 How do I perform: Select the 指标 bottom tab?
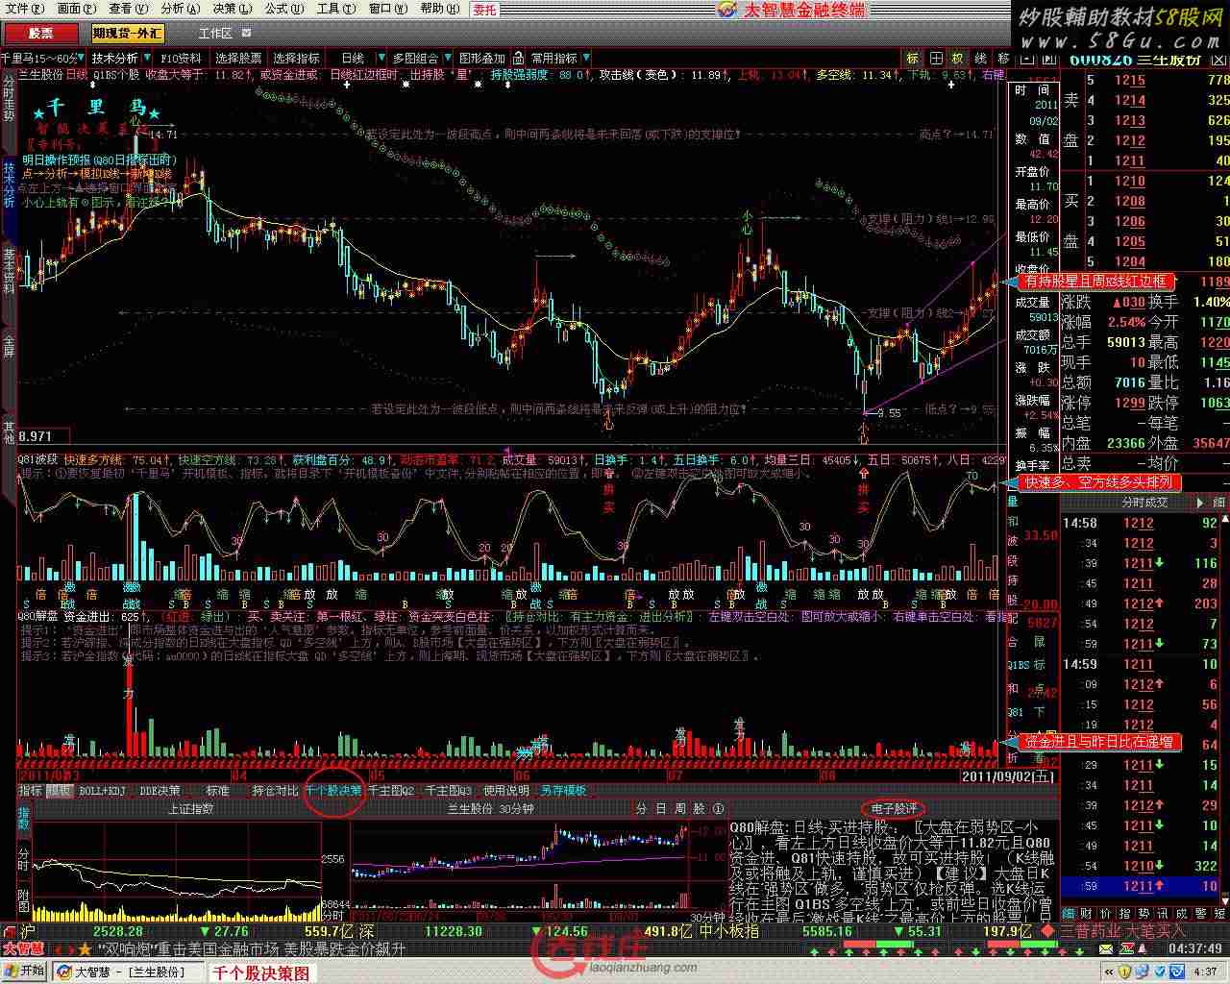pos(31,791)
